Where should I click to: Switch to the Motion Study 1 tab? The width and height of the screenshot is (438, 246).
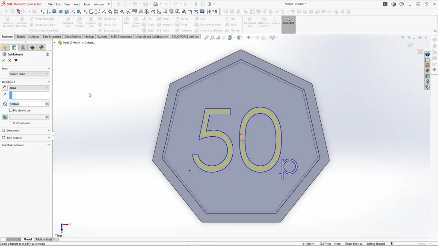[x=44, y=239]
